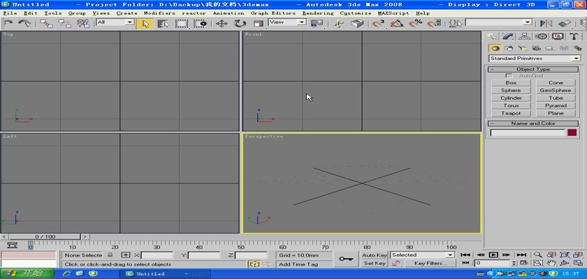
Task: Open the Rendering menu
Action: click(x=318, y=13)
